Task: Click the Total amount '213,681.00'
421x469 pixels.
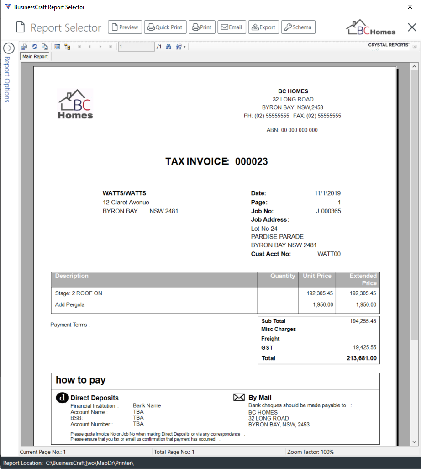Action: click(362, 358)
